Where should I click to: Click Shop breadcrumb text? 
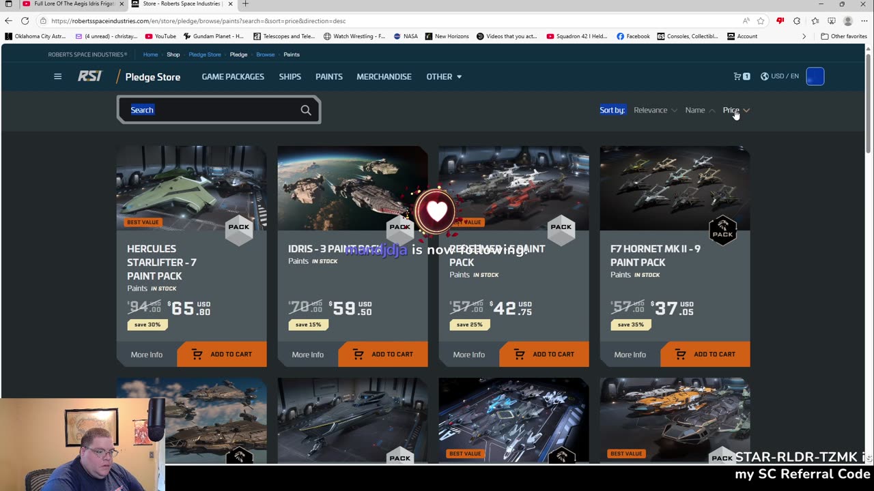(173, 55)
